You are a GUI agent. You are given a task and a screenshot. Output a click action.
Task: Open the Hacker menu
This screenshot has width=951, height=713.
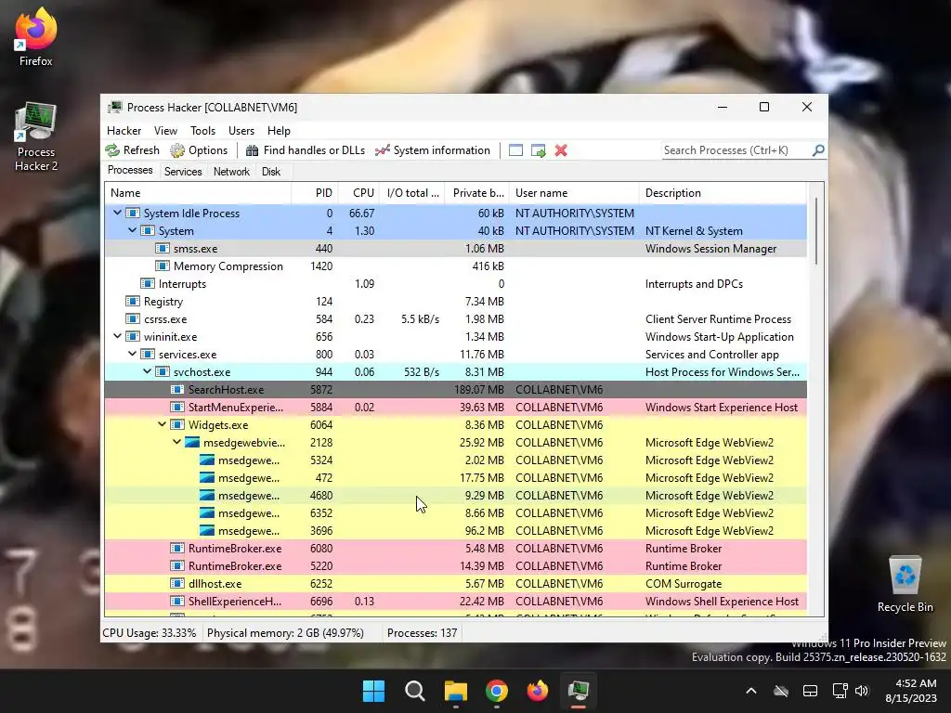124,130
